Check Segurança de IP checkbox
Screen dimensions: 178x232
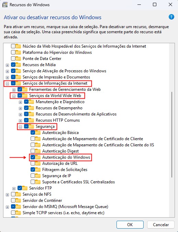click(33, 176)
